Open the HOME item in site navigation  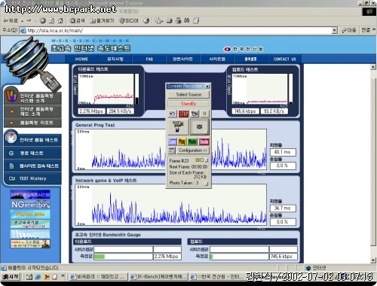pos(81,59)
